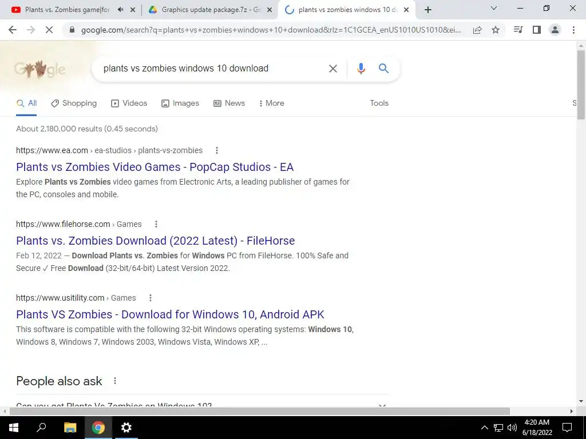Clear the search box text

pos(333,69)
